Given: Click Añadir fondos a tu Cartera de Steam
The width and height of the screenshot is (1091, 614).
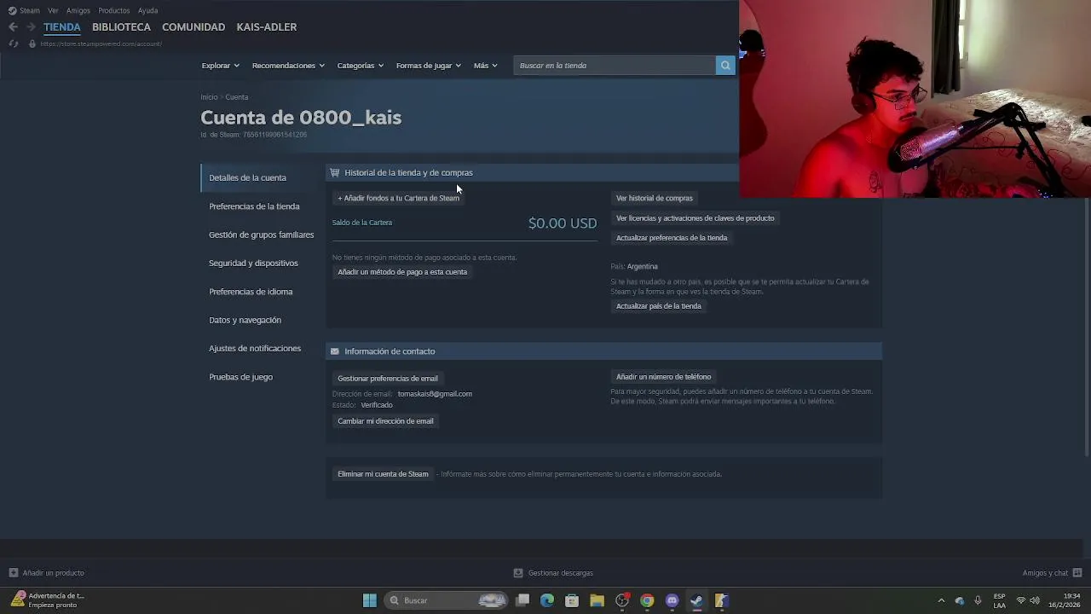Looking at the screenshot, I should tap(399, 198).
